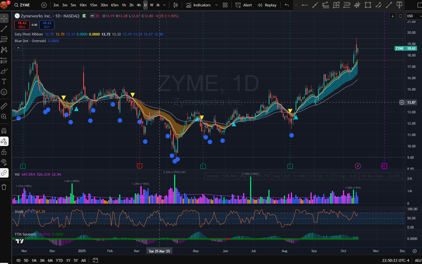Open the chart settings gear icon
Viewport: 422px width, 264px height.
[415, 251]
